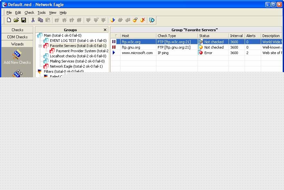Collapse the Favorite Servers tree node
Screen dimensions: 284x190
tap(40, 46)
